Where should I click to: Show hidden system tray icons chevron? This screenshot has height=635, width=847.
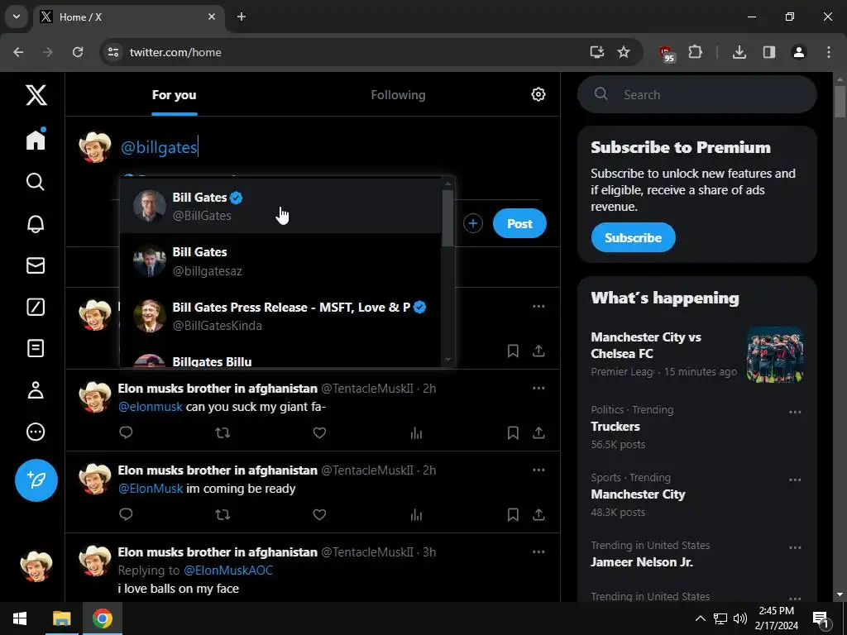[x=700, y=618]
